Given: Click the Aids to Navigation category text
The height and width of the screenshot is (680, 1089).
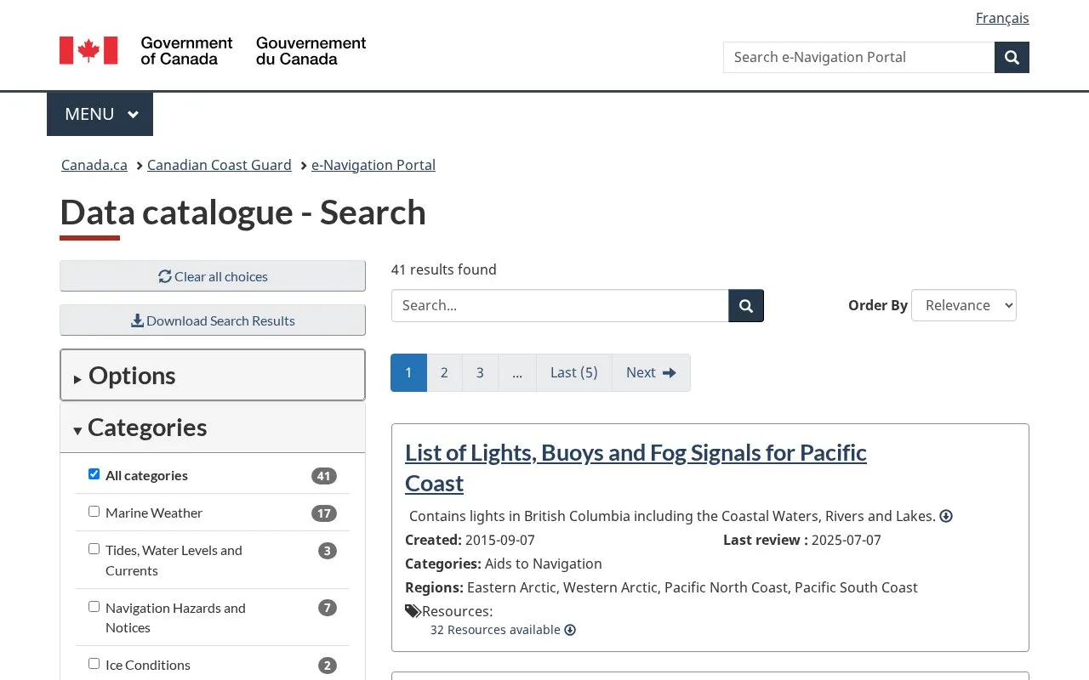Looking at the screenshot, I should click(x=544, y=564).
